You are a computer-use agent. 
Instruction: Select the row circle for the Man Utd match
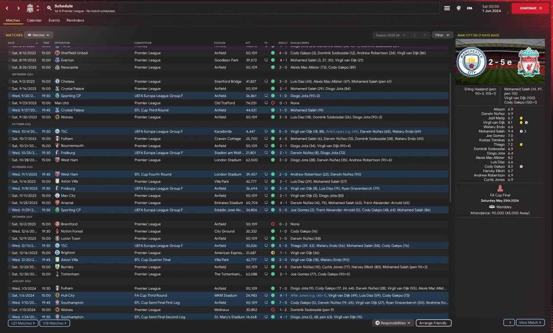10,103
